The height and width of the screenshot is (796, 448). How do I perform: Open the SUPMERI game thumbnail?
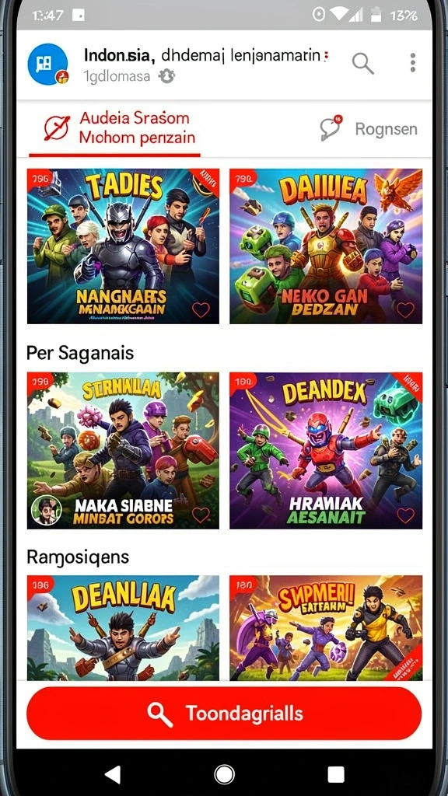(x=326, y=628)
